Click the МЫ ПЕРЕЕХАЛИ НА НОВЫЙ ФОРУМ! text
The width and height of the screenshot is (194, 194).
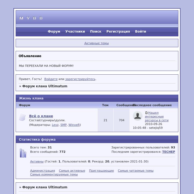[x=46, y=66]
